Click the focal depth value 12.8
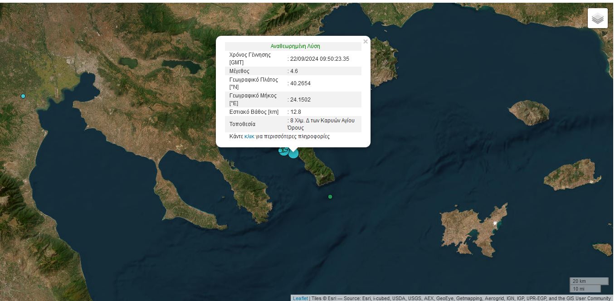Image resolution: width=615 pixels, height=301 pixels. 296,112
